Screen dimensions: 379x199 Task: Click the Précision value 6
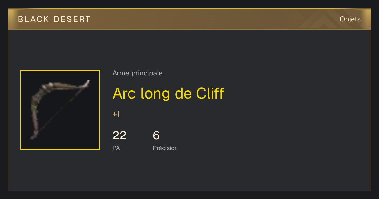tap(156, 136)
